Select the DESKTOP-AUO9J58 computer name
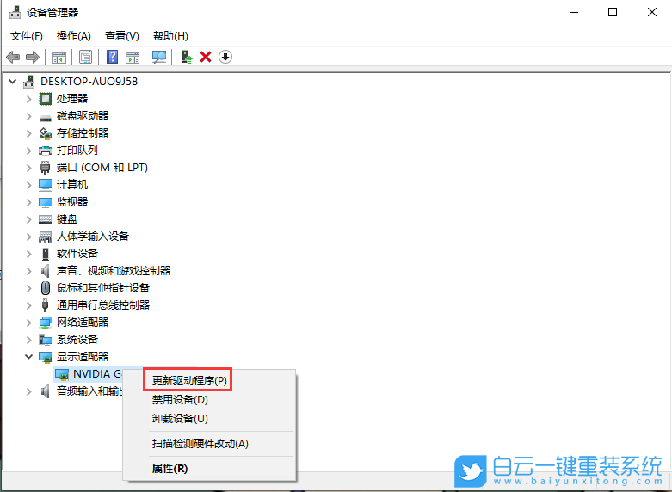Screen dimensions: 672x492 point(89,82)
